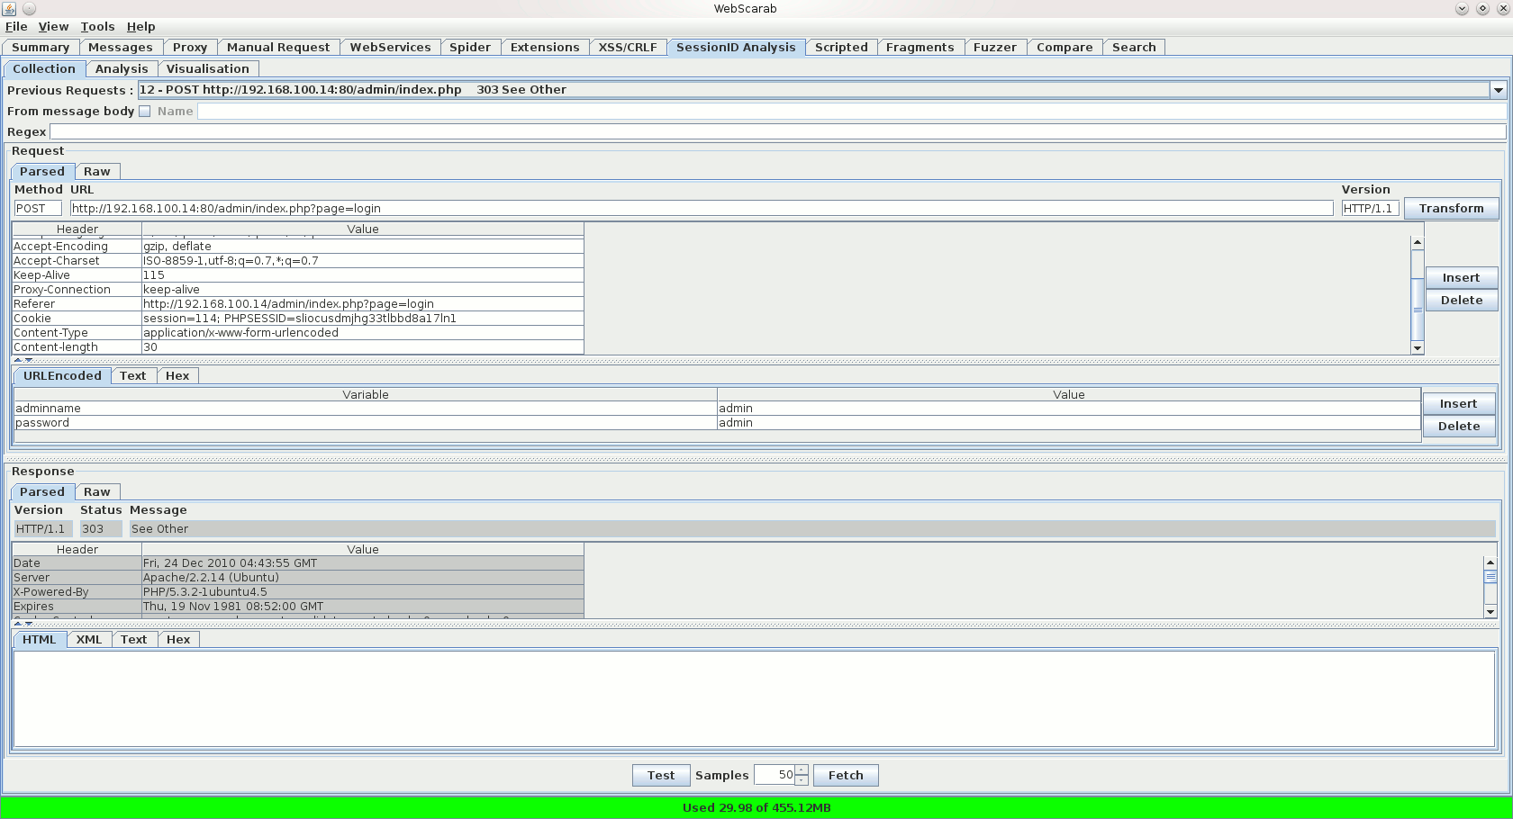This screenshot has width=1513, height=819.
Task: Click expand-down arrow below request headers table
Action: point(29,360)
